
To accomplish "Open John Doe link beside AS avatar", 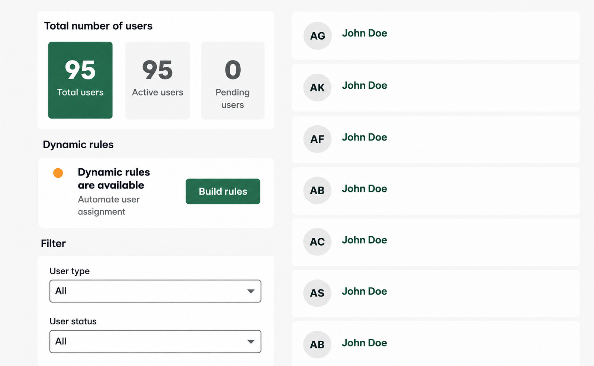I will (x=365, y=291).
